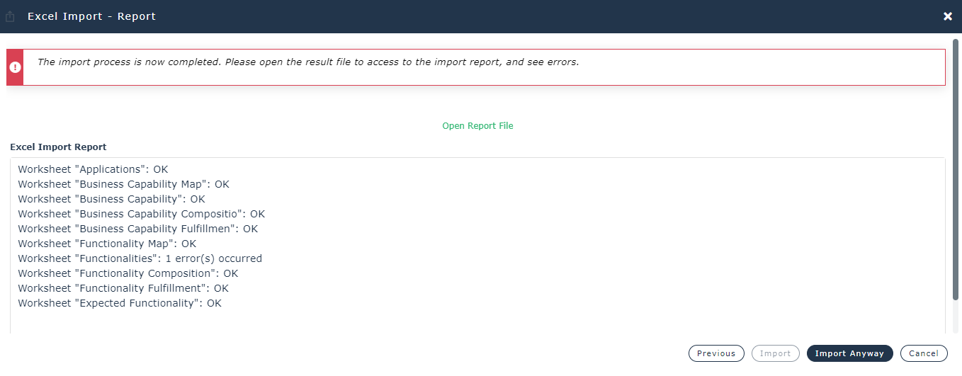
Task: Click the Excel import icon in title bar
Action: pos(10,16)
